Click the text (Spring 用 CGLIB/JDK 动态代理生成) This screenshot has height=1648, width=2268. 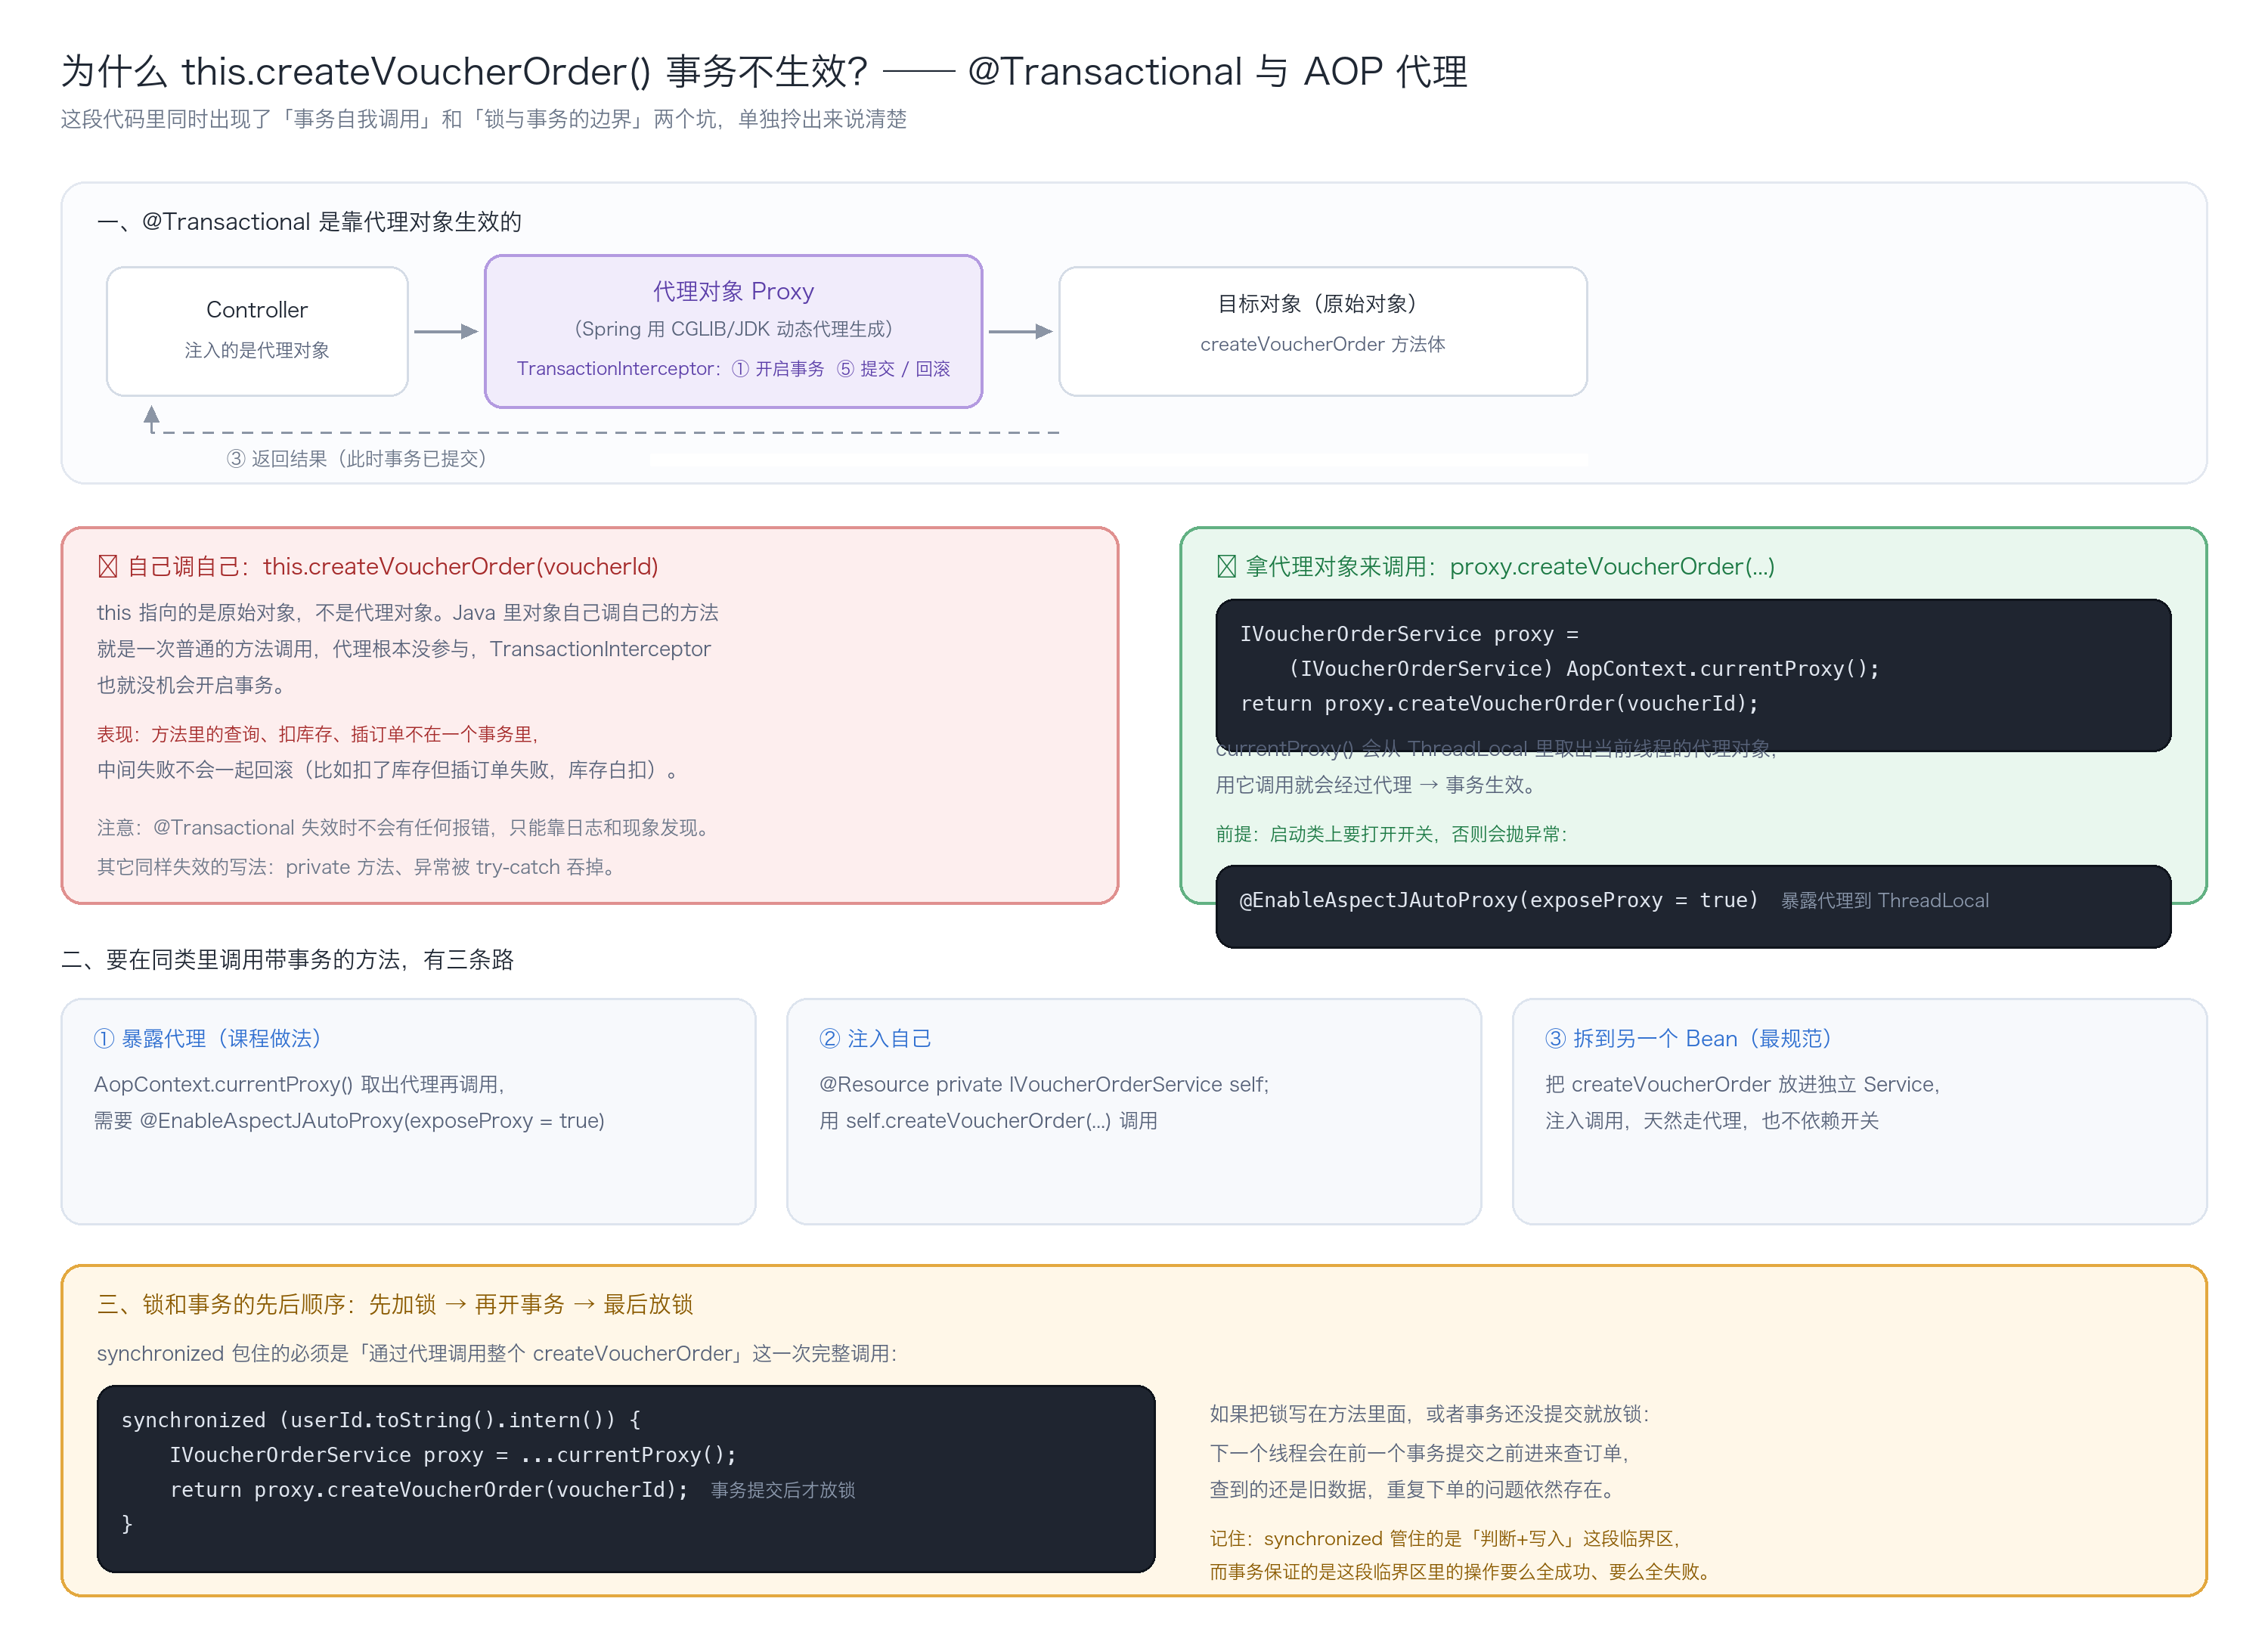click(733, 329)
